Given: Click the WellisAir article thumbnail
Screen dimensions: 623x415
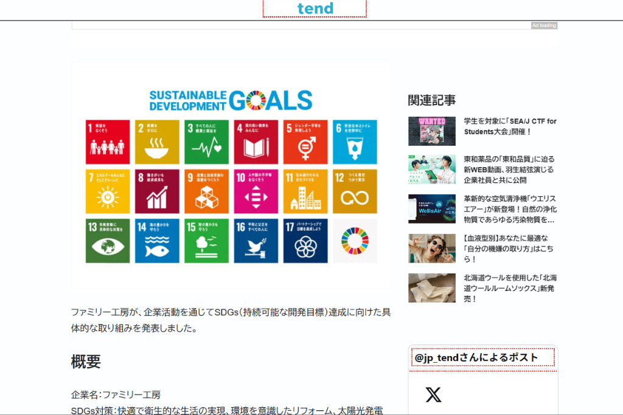Looking at the screenshot, I should [432, 208].
